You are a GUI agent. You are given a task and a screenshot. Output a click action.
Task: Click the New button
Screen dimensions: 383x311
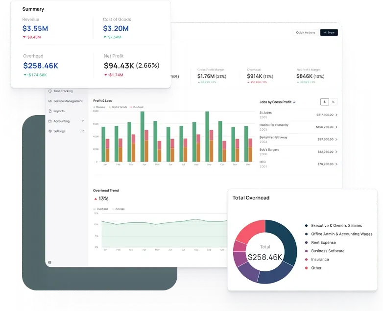(329, 32)
